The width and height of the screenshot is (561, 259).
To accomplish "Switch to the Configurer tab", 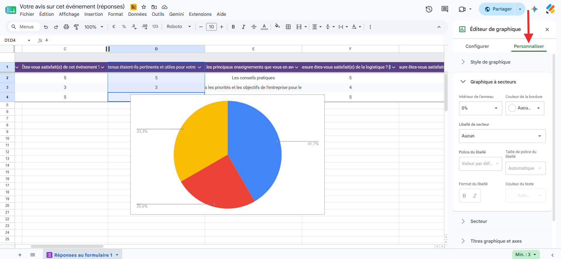I will [477, 46].
